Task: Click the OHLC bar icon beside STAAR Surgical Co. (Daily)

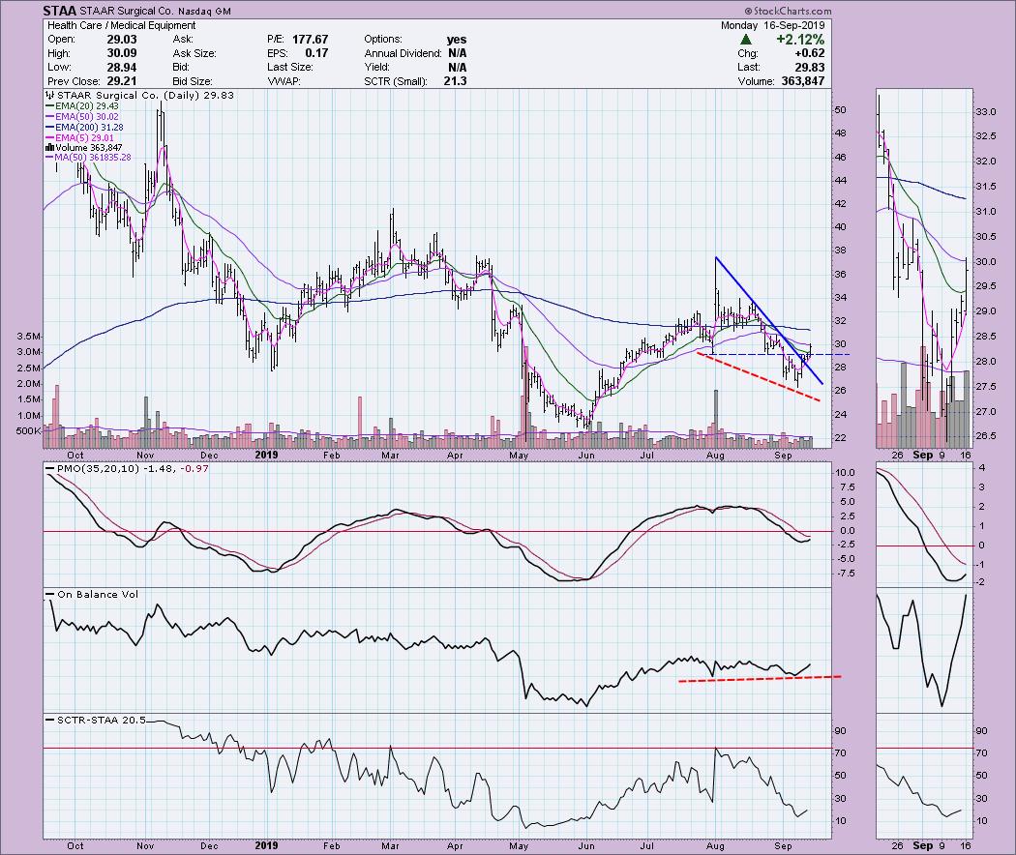Action: click(x=49, y=98)
